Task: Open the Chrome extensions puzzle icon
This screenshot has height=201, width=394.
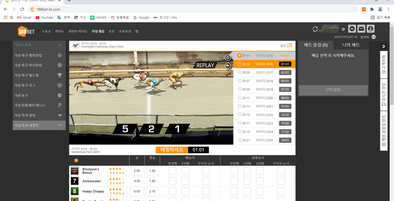Action: coord(372,9)
